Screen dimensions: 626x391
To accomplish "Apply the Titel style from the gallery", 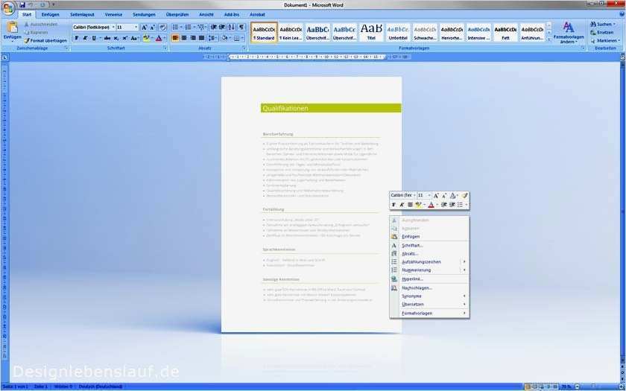I will point(371,32).
